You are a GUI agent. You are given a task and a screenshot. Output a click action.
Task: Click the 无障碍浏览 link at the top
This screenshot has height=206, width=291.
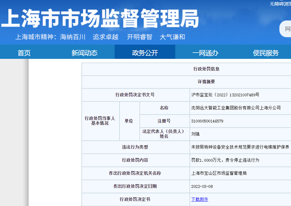(280, 4)
